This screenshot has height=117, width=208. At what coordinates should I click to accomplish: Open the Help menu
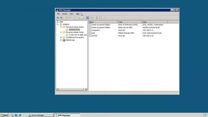78,14
